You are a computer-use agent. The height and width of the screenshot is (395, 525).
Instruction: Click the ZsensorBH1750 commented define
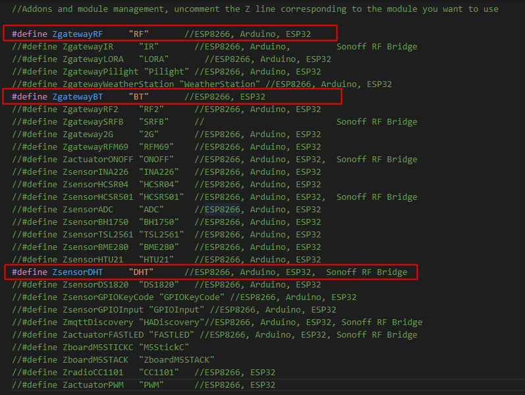pyautogui.click(x=167, y=222)
